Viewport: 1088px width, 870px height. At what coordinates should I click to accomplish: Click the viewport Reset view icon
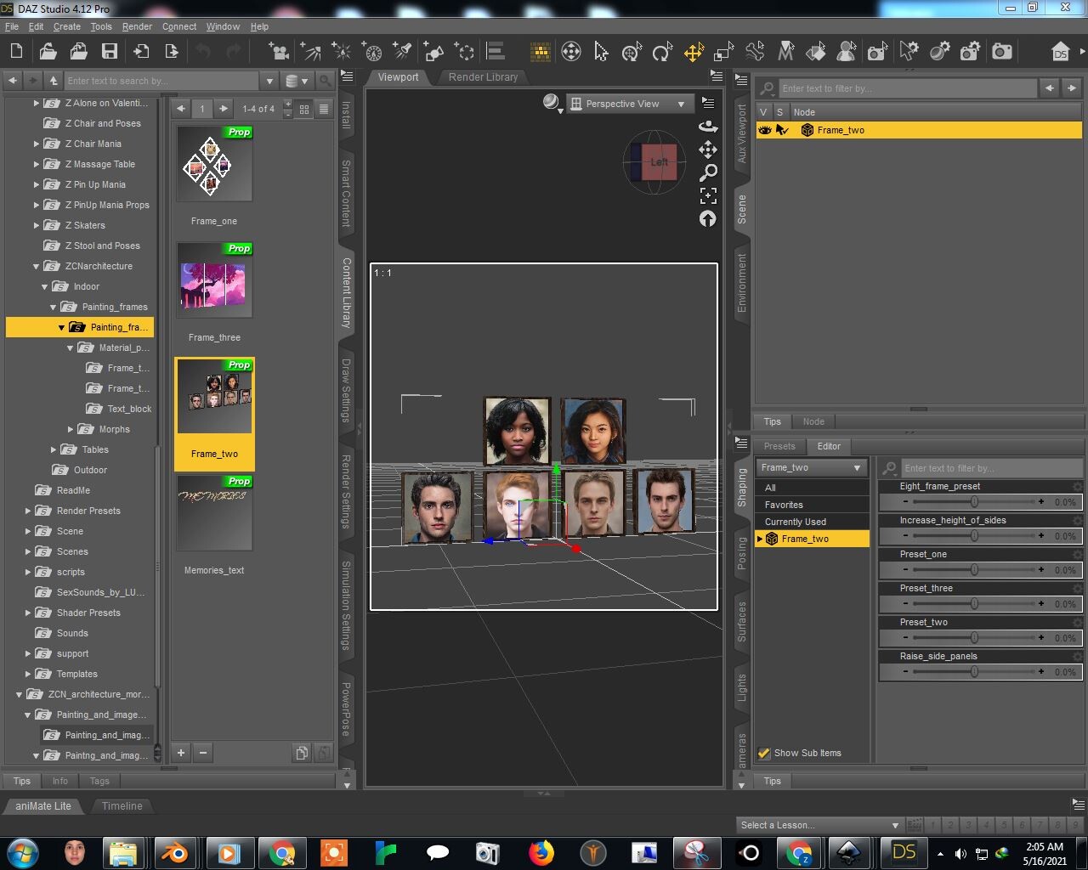pyautogui.click(x=708, y=218)
